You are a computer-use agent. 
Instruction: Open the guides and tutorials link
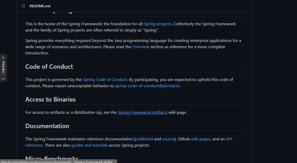pos(89,145)
